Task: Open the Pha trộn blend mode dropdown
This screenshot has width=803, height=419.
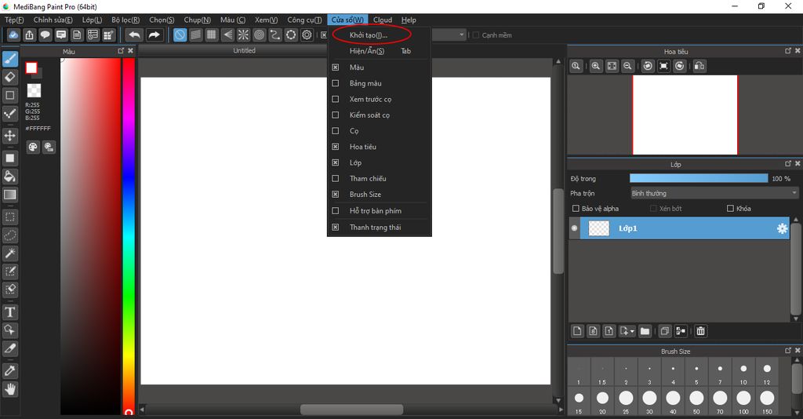Action: coord(714,193)
